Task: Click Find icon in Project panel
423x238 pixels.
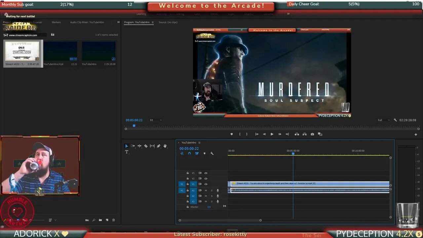Action: pos(94,220)
